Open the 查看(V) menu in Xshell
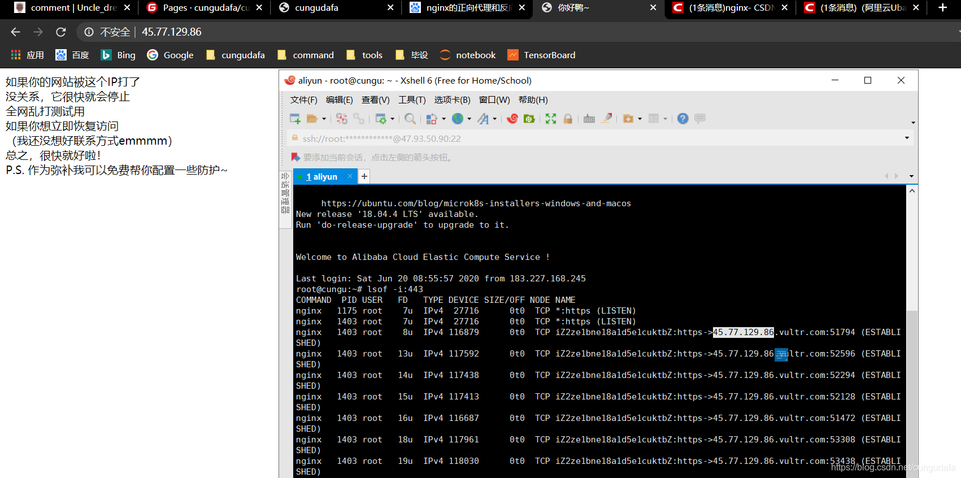 (x=376, y=99)
